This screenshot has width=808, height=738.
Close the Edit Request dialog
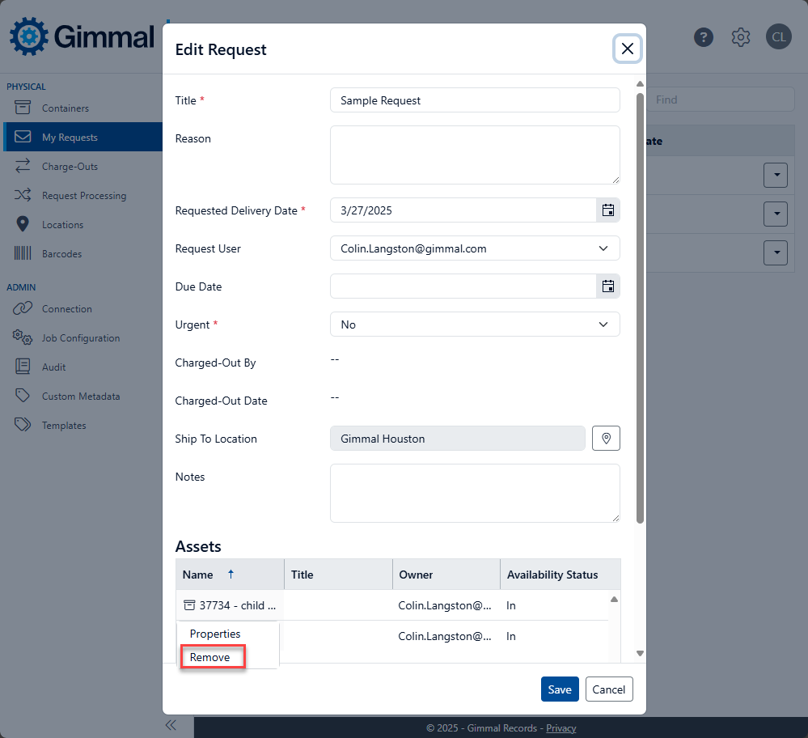(627, 49)
